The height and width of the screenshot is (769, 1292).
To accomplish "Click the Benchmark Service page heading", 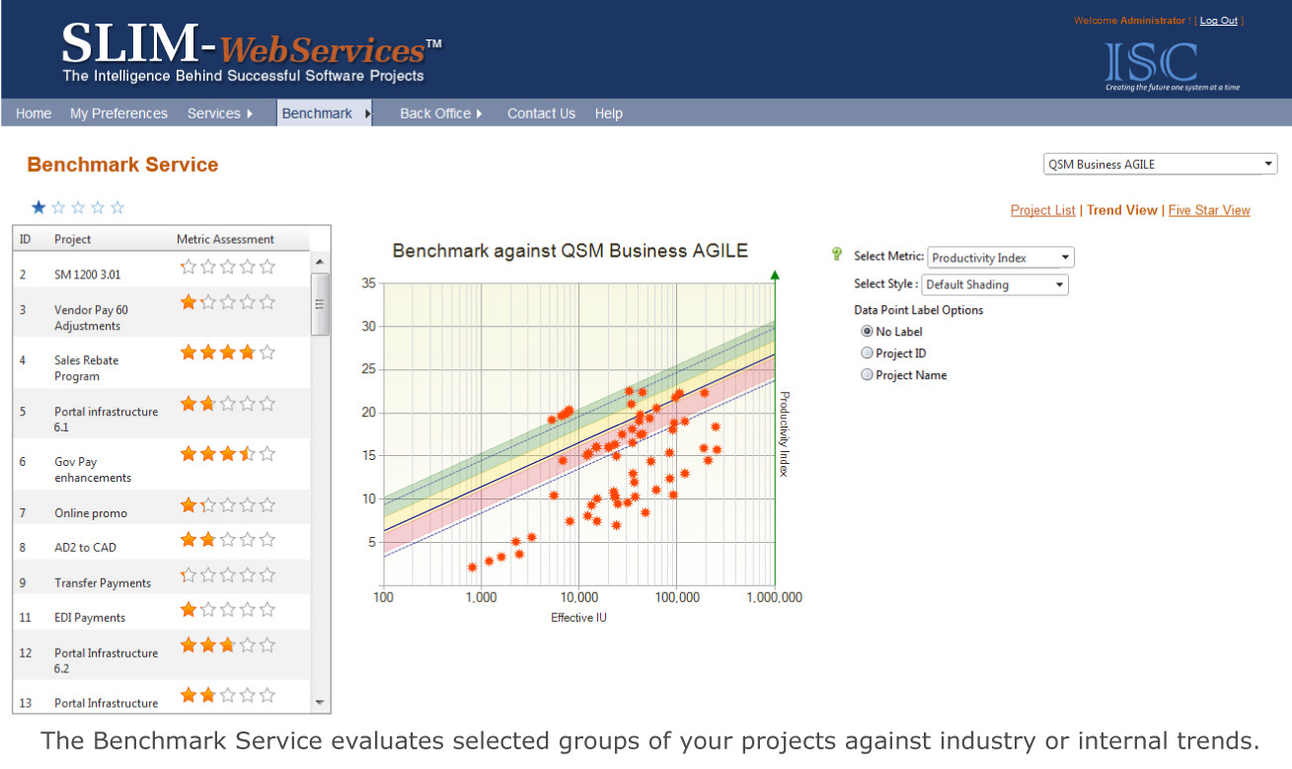I will coord(122,165).
